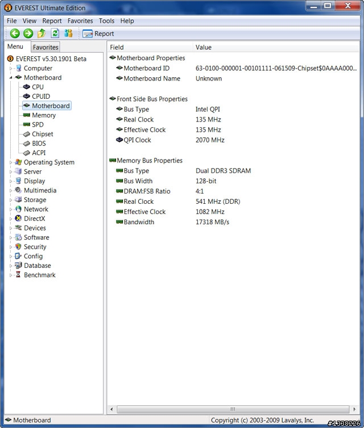Click the Computer icon in tree
364x428 pixels.
[x=19, y=68]
